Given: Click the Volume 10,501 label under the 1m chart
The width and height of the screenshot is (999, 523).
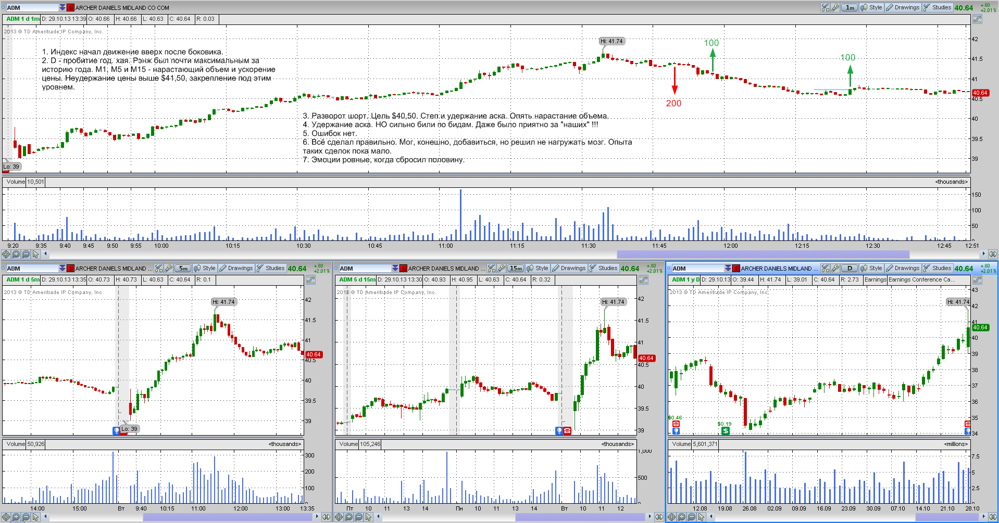Looking at the screenshot, I should (x=25, y=182).
